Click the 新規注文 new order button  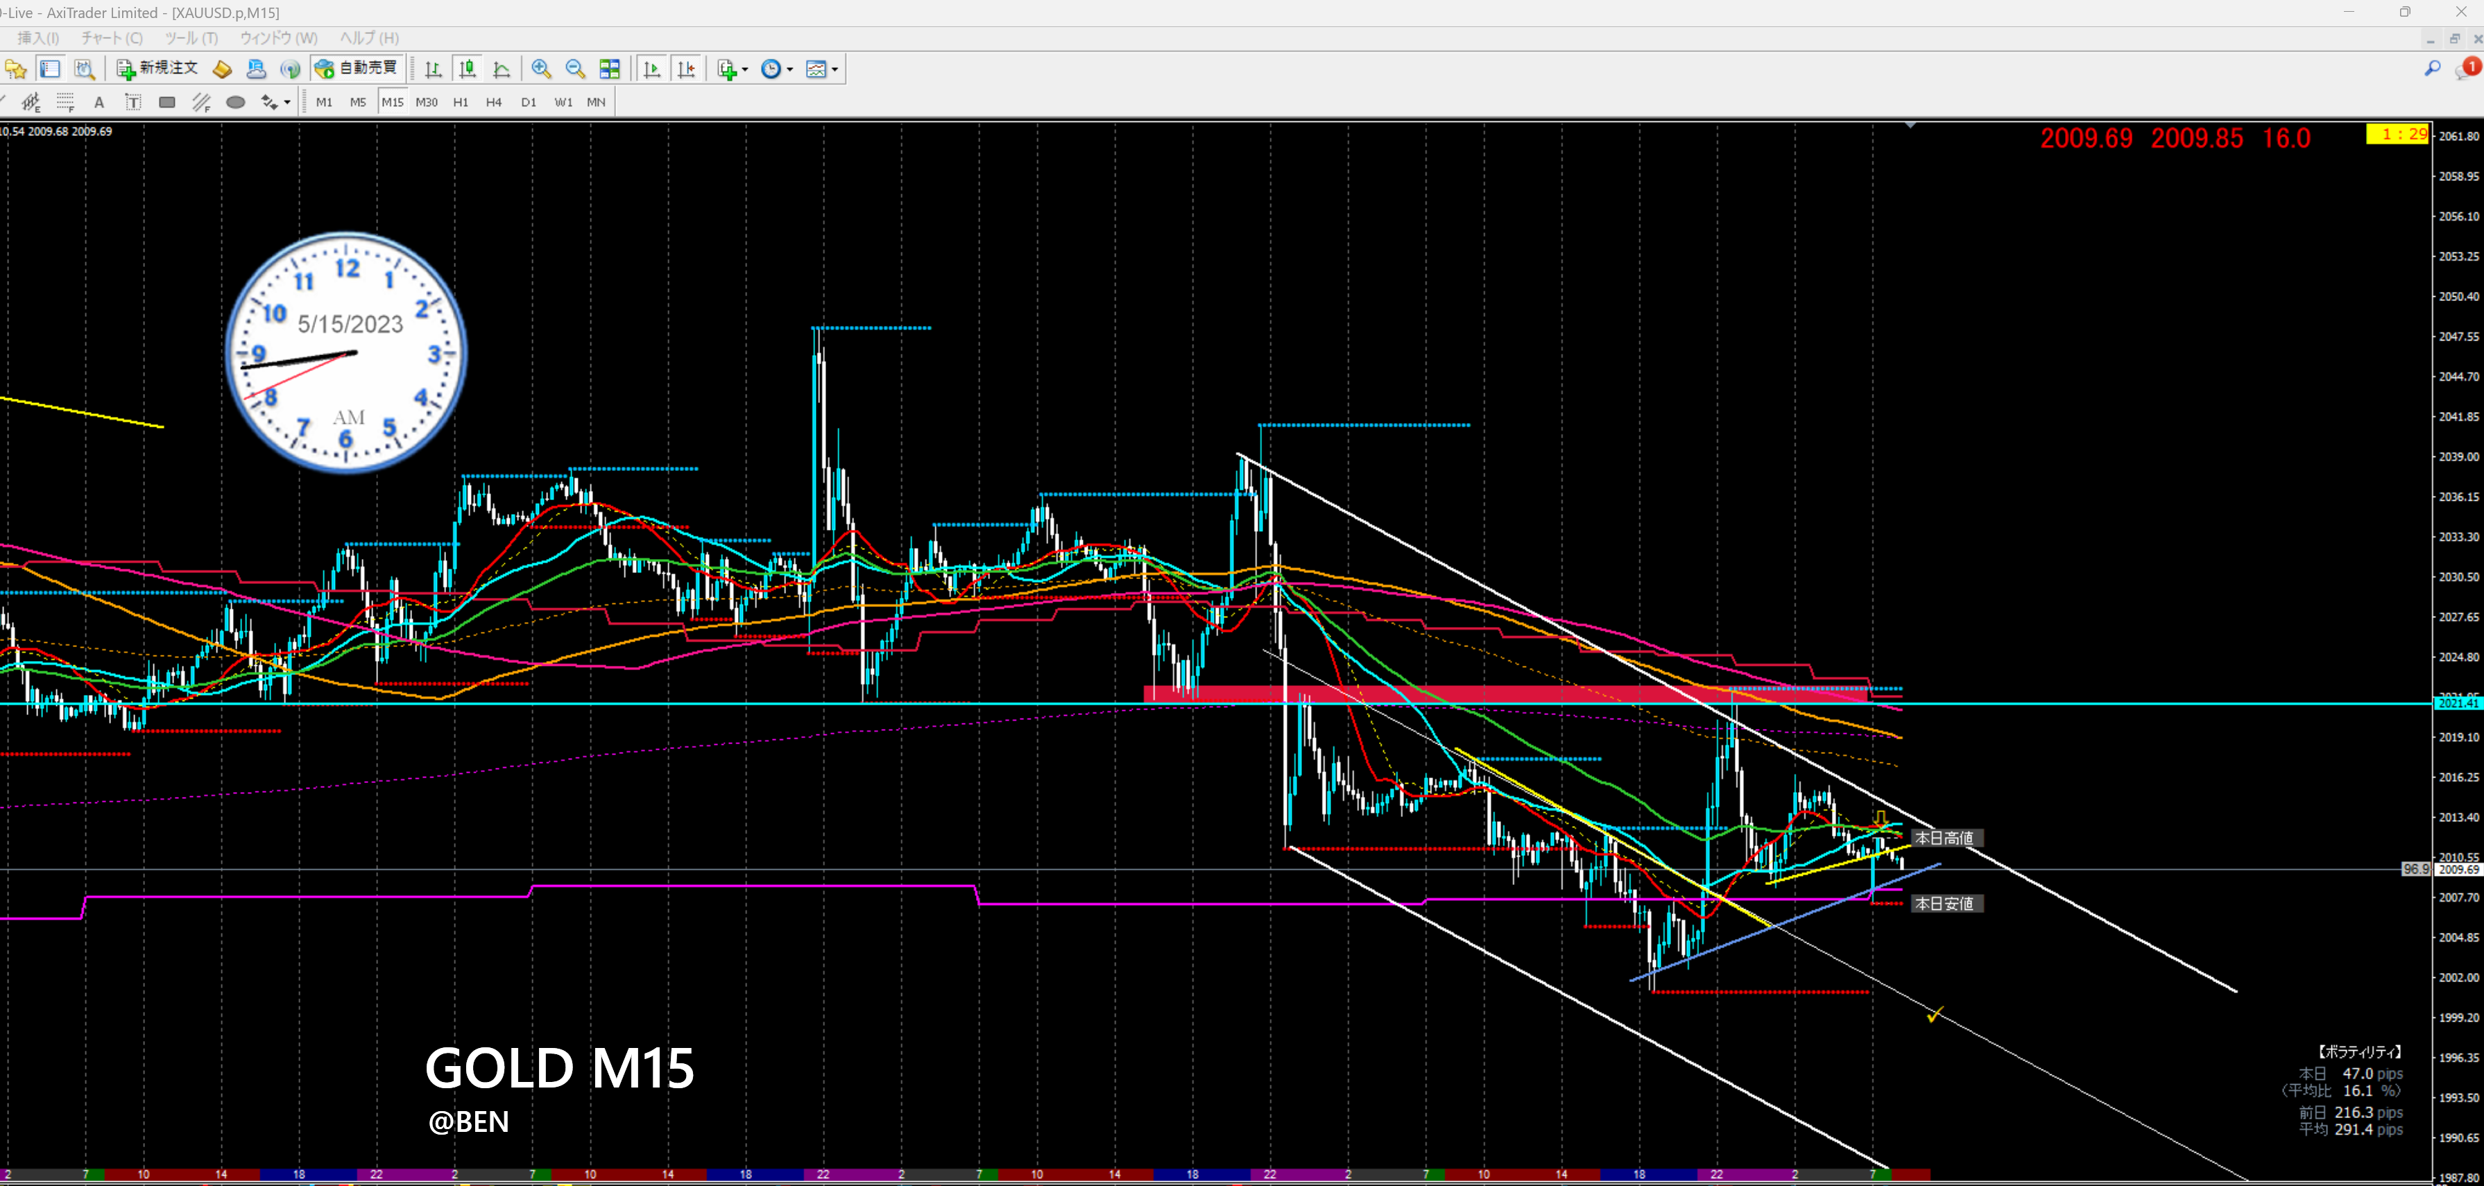(157, 69)
